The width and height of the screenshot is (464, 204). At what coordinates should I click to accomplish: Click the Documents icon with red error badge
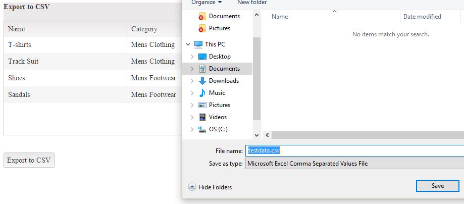click(202, 16)
